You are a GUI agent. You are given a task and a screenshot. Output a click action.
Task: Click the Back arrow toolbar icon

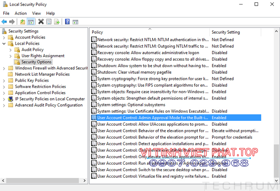click(x=4, y=21)
